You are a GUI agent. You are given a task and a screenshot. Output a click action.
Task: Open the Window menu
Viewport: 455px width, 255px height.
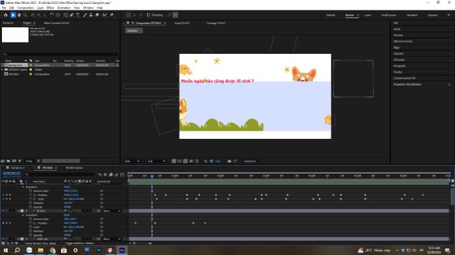tap(88, 8)
